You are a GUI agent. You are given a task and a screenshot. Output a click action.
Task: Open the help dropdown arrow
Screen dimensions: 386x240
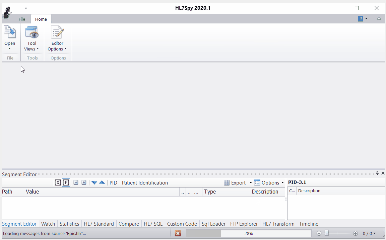pos(366,19)
